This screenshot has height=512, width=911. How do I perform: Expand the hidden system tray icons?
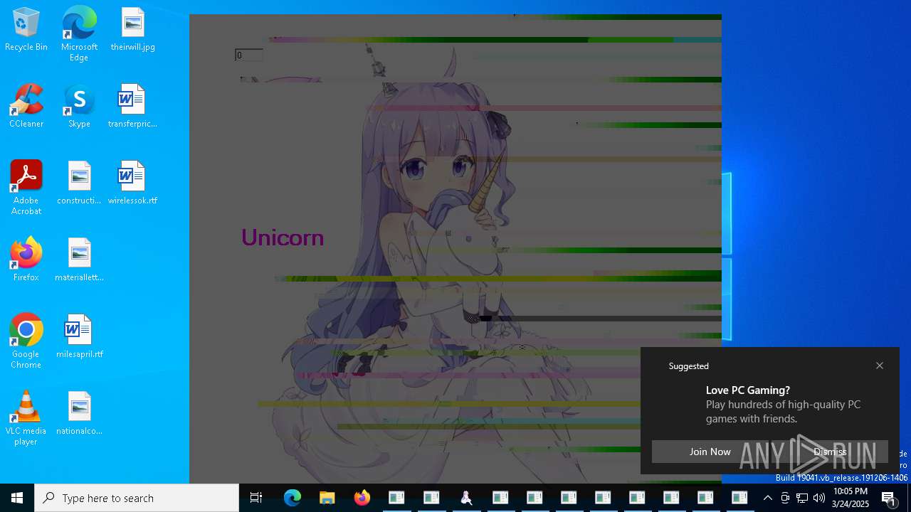767,498
